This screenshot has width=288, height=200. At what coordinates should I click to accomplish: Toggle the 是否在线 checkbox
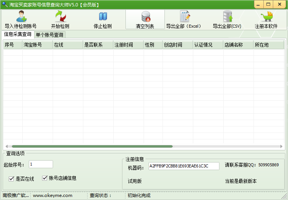point(11,179)
